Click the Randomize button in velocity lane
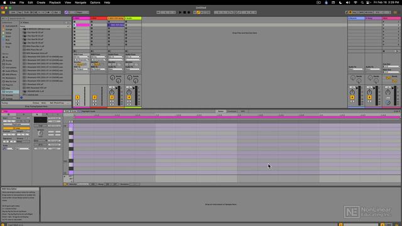402x226 pixels. [82, 184]
